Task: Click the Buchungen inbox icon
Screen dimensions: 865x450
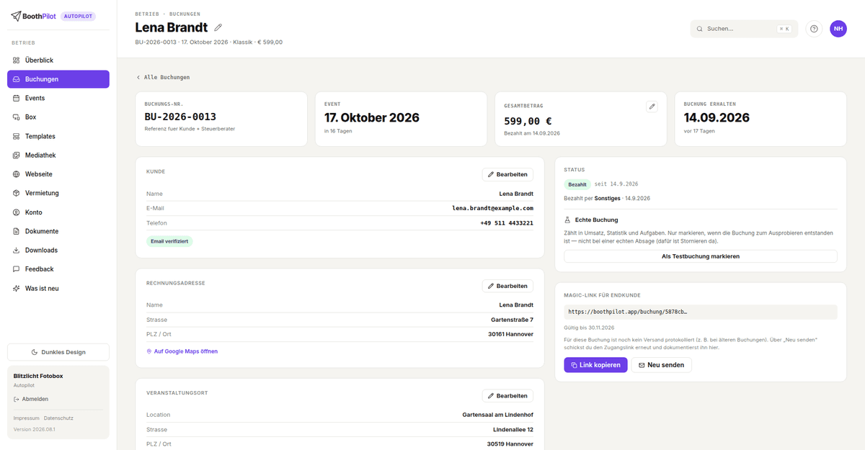Action: click(x=17, y=79)
